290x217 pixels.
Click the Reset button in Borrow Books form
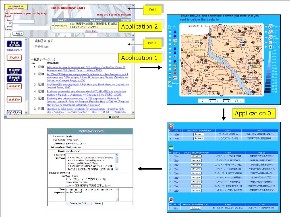click(98, 203)
